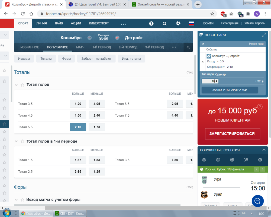
Task: Toggle the highlighted sidebar favorite star
Action: pyautogui.click(x=4, y=124)
